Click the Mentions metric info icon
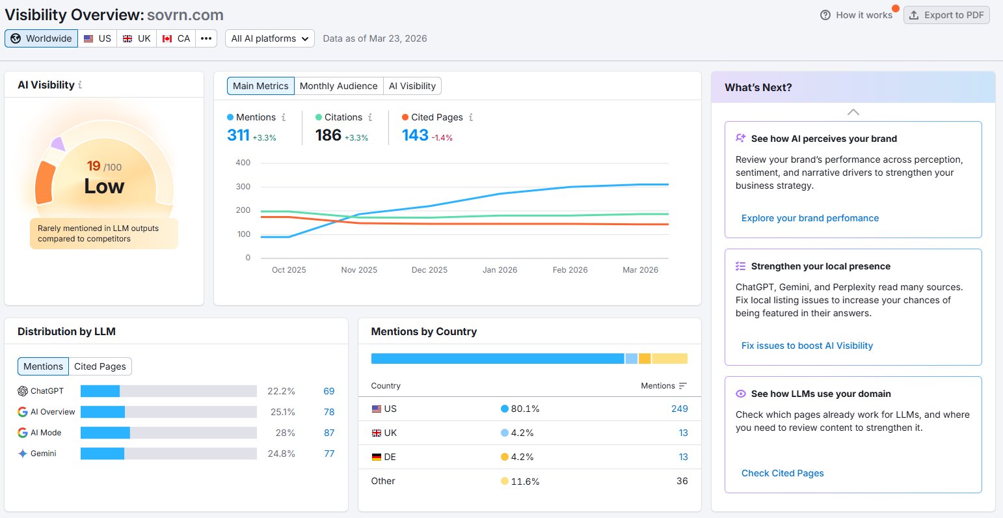 284,117
